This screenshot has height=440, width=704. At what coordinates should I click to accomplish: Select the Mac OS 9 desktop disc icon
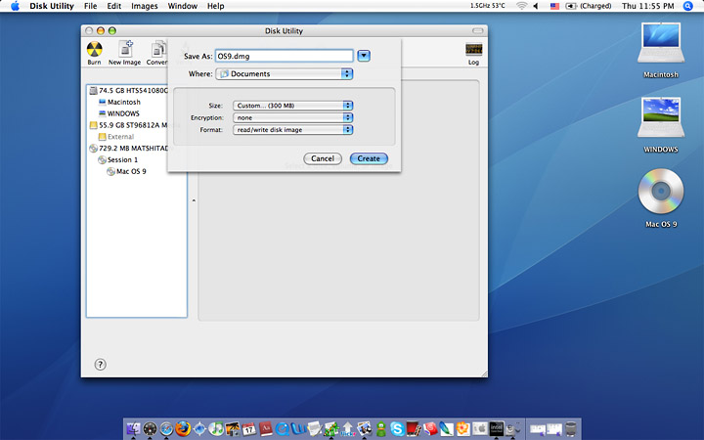point(661,195)
